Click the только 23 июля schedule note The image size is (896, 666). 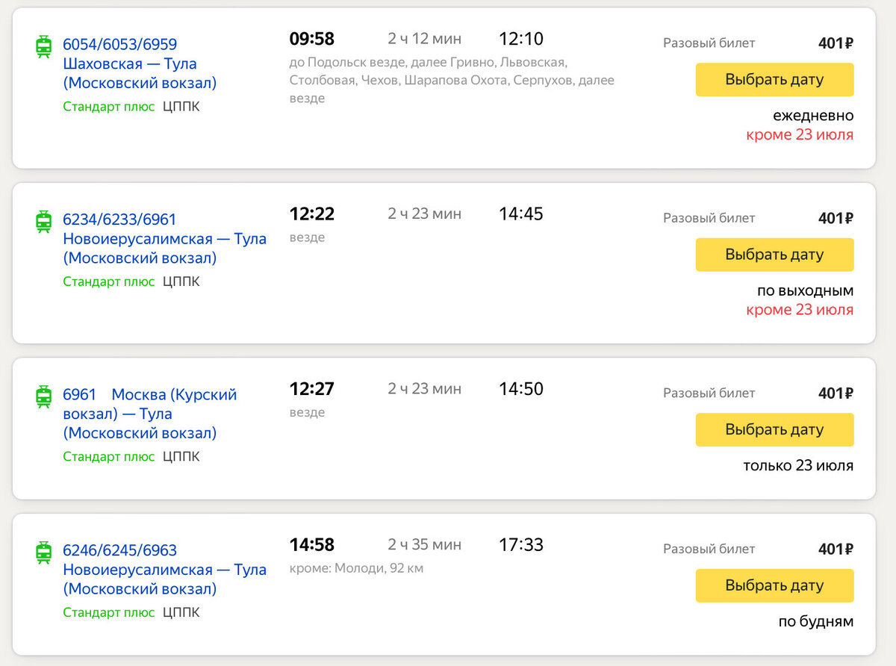pos(797,466)
